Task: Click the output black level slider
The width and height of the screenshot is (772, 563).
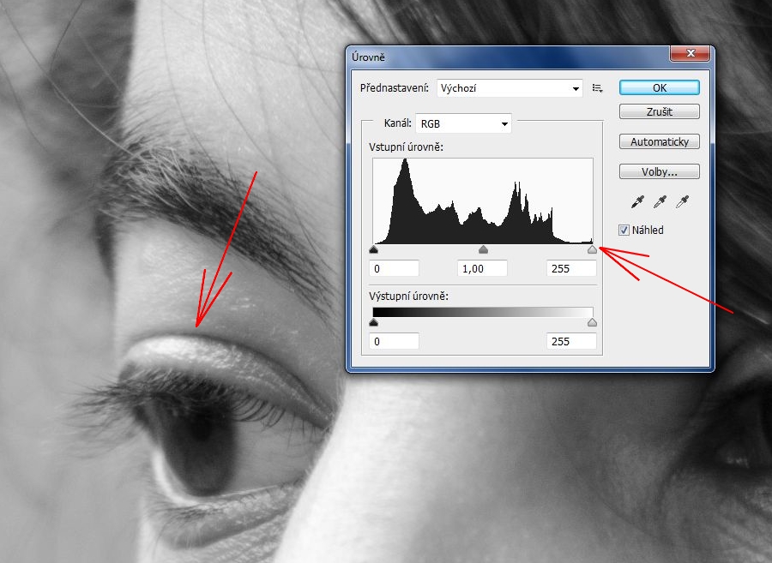Action: point(373,322)
